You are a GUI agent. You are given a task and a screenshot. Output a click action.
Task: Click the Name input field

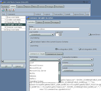tap(54, 29)
